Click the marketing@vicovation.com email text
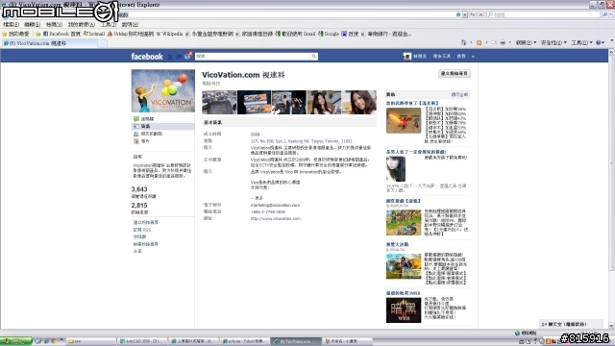Viewport: 615px width, 346px height. [275, 205]
